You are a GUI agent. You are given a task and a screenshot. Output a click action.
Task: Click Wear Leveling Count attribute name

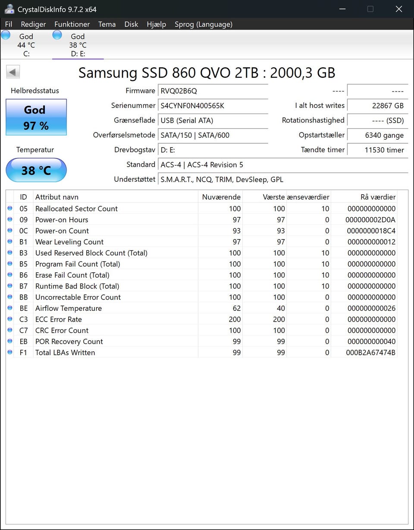coord(69,242)
